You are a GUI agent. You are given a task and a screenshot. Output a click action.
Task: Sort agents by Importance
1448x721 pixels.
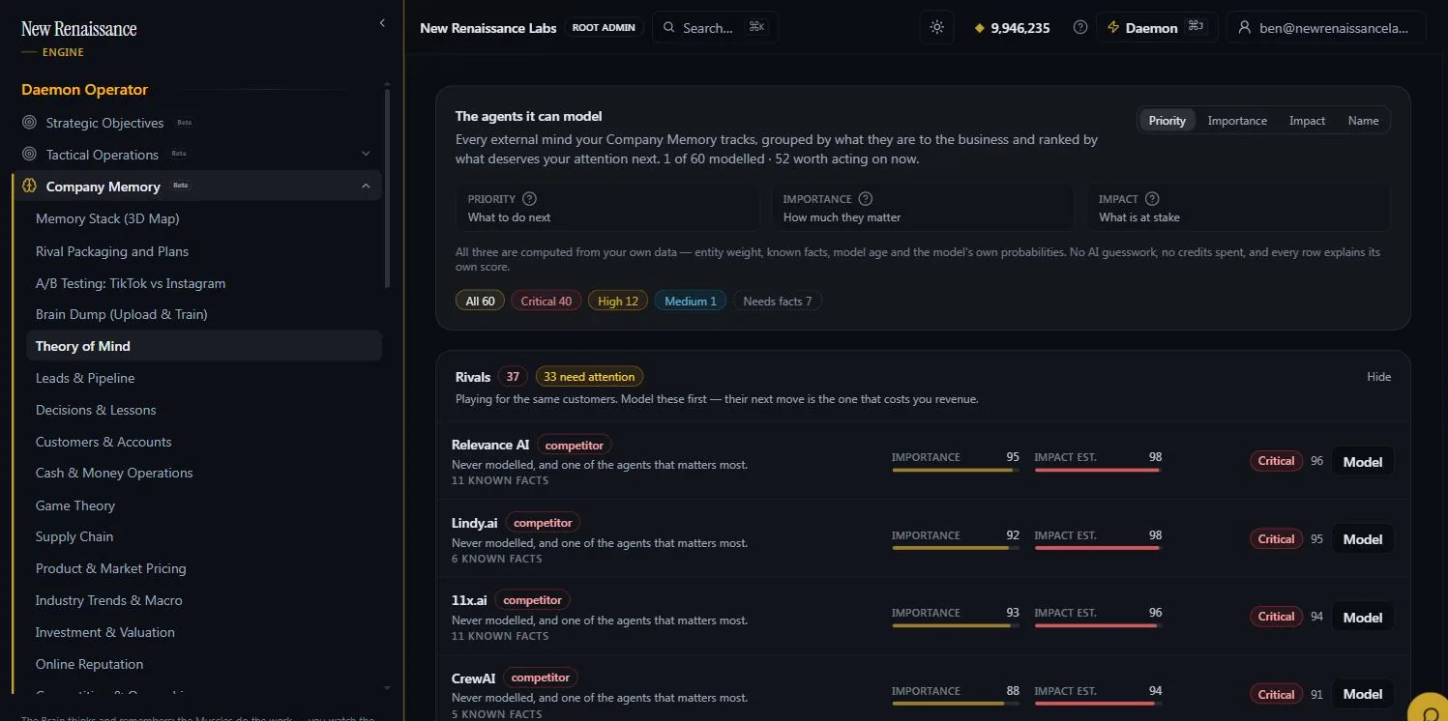tap(1237, 121)
